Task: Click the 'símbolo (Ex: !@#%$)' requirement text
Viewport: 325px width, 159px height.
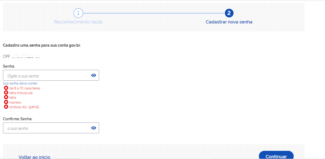Action: point(24,107)
